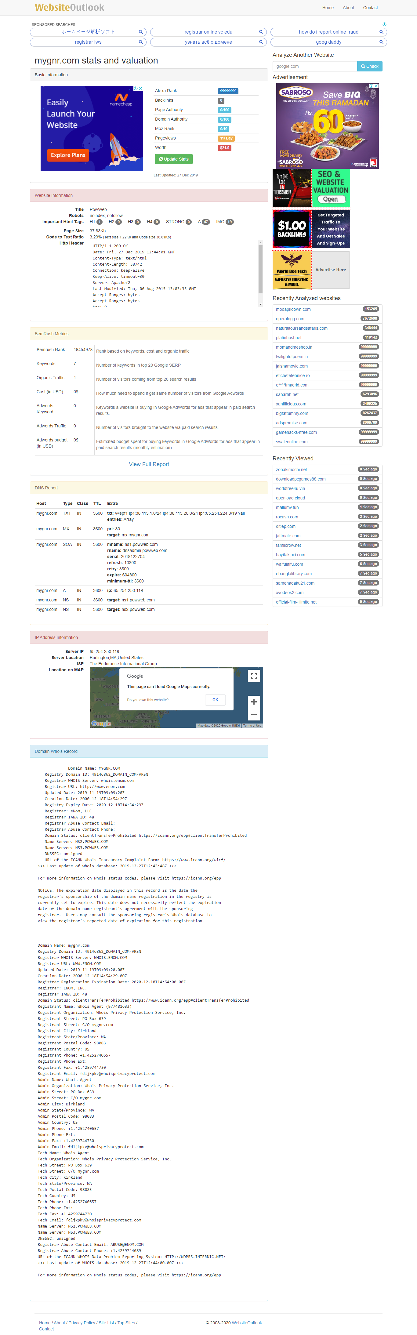
Task: Open tamilcrow.net link
Action: tap(288, 545)
